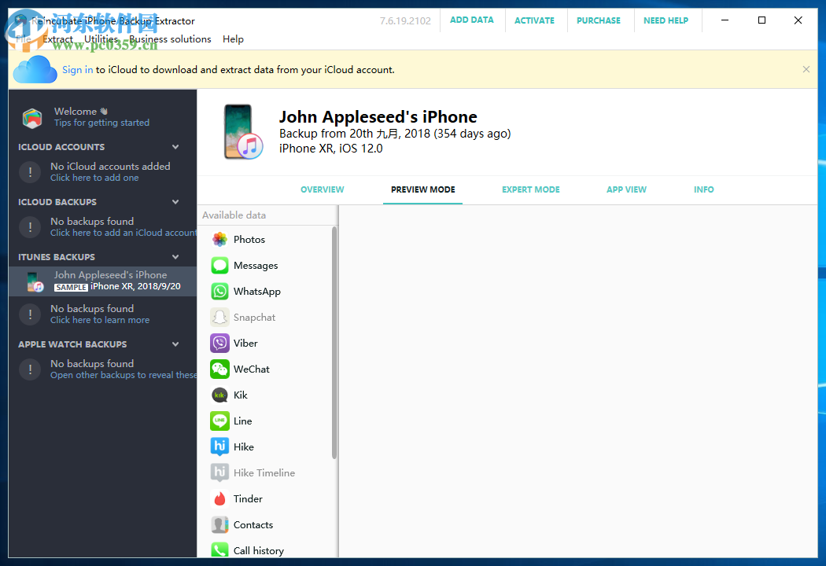This screenshot has height=566, width=826.
Task: Open WeChat data preview
Action: point(251,369)
